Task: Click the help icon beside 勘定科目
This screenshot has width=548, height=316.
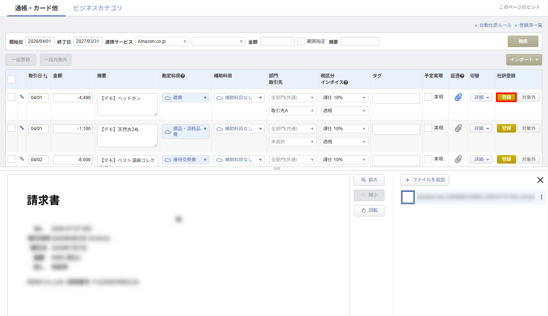Action: pos(183,76)
